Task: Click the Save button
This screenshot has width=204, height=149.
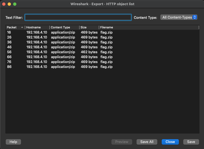Action: [191, 142]
